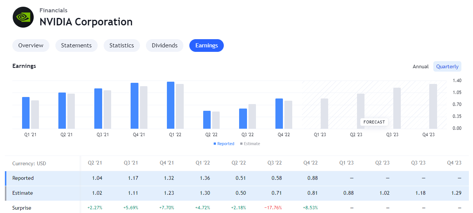Image resolution: width=473 pixels, height=213 pixels.
Task: Click the Q3 '22 estimate gray bar
Action: click(252, 116)
